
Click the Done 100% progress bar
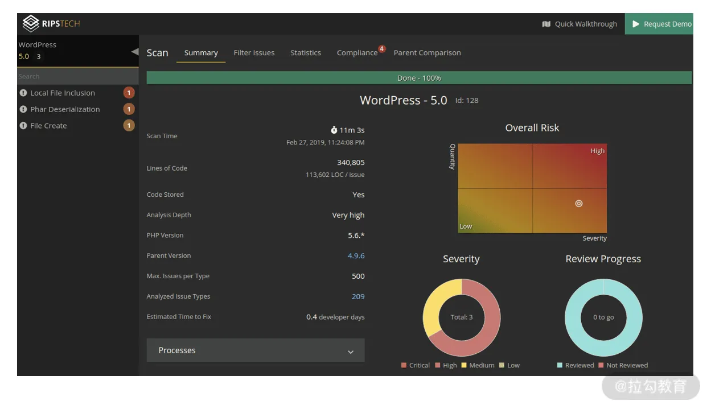point(419,78)
